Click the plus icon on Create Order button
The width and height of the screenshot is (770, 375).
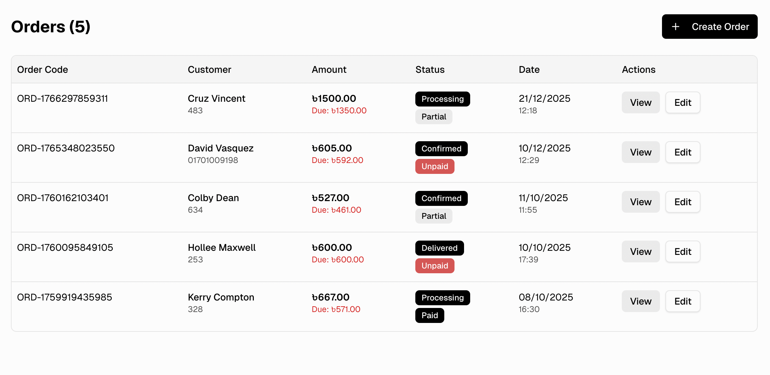(x=675, y=26)
